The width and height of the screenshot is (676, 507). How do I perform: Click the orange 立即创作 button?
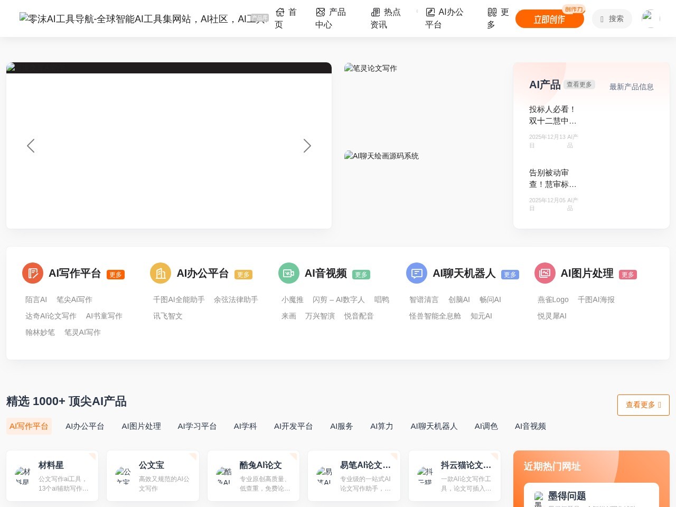click(550, 18)
